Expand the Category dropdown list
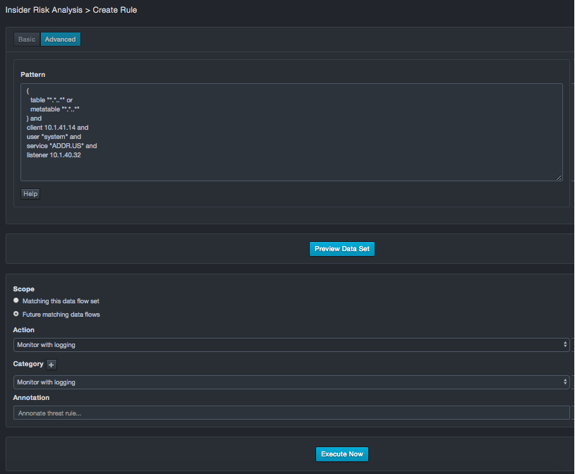The height and width of the screenshot is (474, 575). pyautogui.click(x=291, y=382)
